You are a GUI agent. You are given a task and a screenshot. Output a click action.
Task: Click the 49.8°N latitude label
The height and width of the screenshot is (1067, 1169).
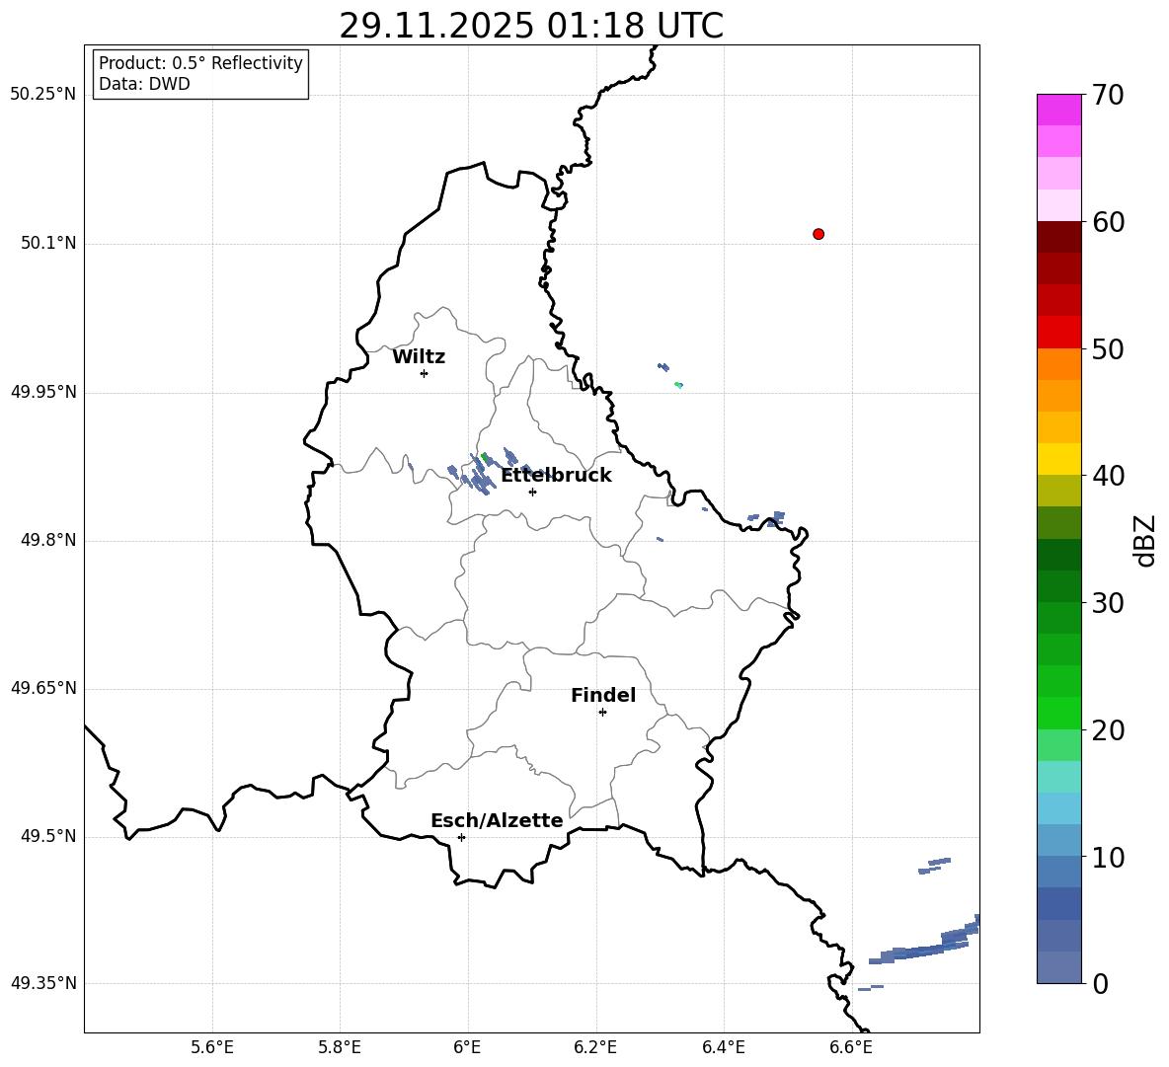click(x=48, y=540)
